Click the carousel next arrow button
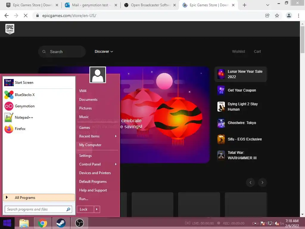 click(x=262, y=182)
